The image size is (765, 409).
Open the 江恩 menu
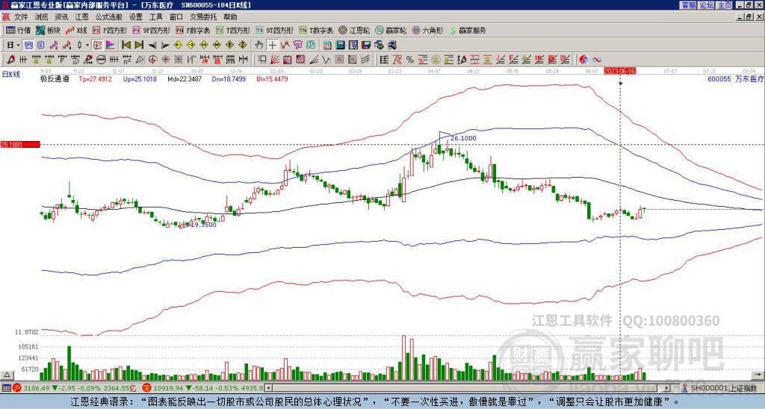tap(81, 17)
